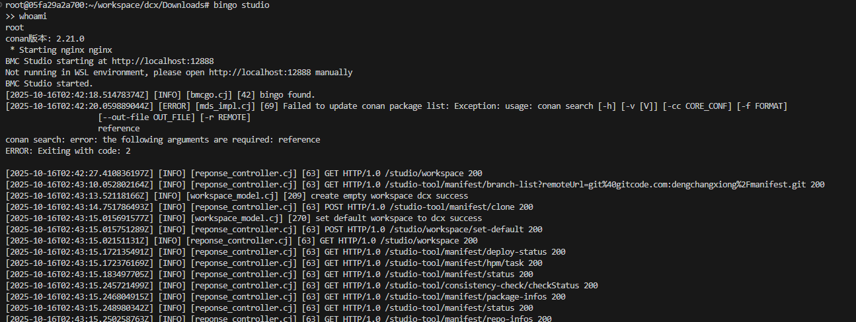Click the [ERROR] tag in the log

tap(172, 106)
